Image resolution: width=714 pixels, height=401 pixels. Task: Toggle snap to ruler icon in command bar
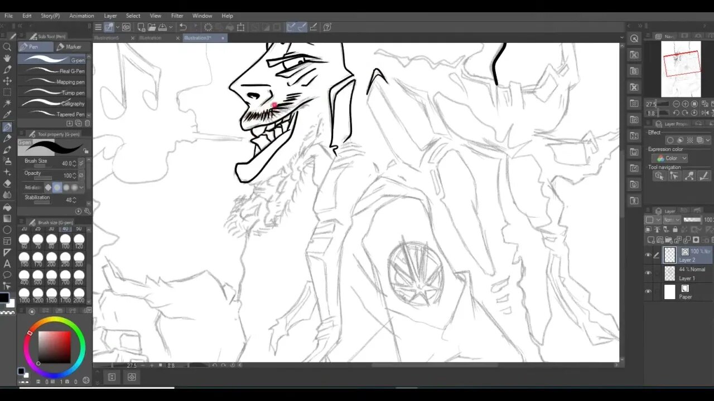pos(291,27)
